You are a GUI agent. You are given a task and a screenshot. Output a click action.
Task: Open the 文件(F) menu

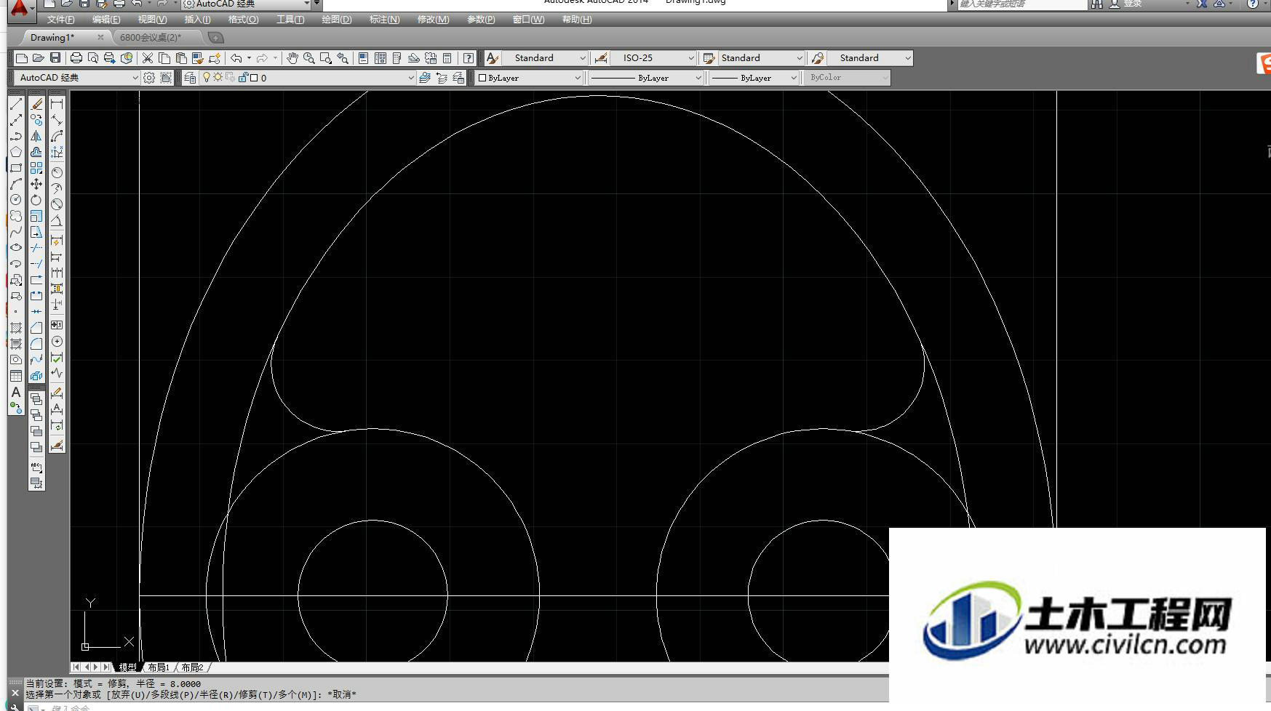(60, 20)
